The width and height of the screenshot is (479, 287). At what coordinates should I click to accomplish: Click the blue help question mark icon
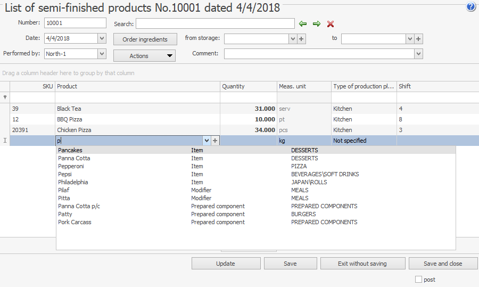pyautogui.click(x=471, y=7)
